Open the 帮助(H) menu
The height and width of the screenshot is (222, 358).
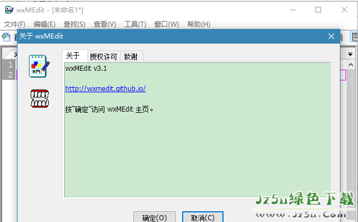[x=199, y=24]
